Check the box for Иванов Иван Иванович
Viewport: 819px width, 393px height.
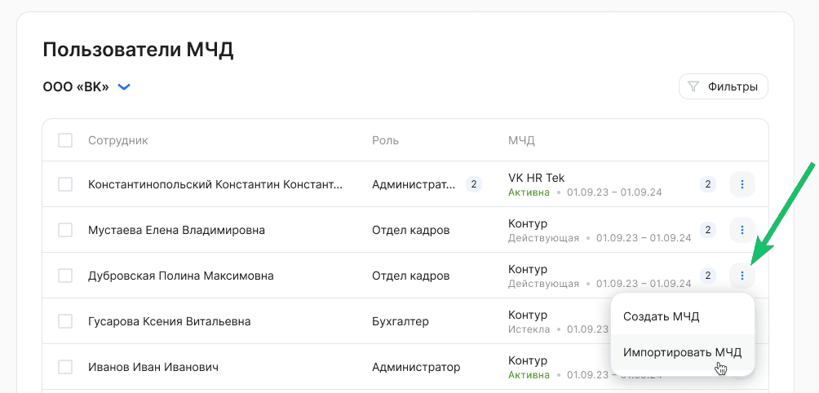(65, 367)
